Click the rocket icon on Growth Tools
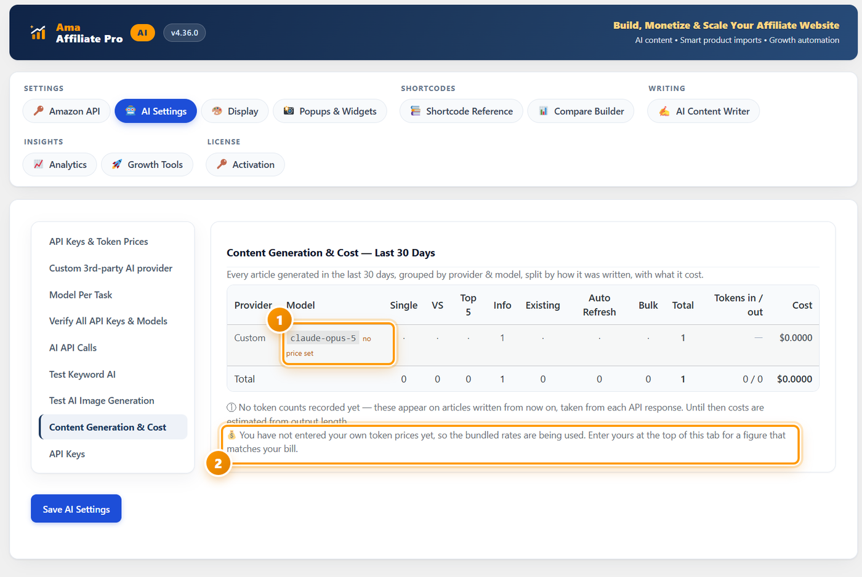Screen dimensions: 862x577 tap(117, 164)
